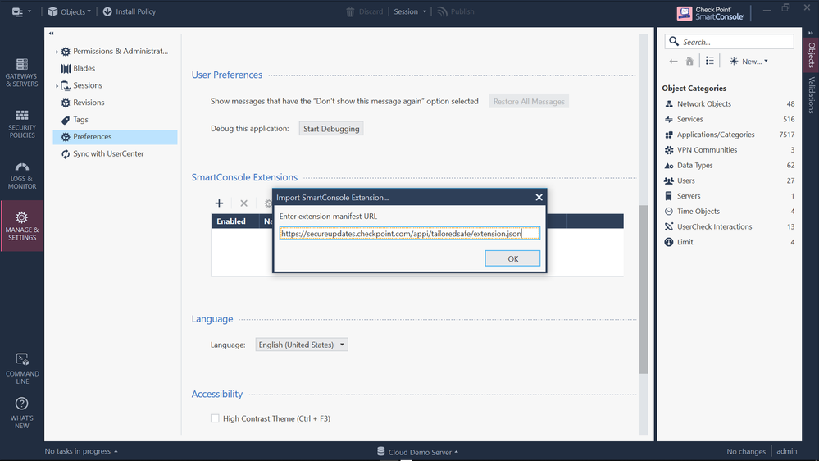Click the Publish button
Screen dimensions: 819x461
click(456, 11)
